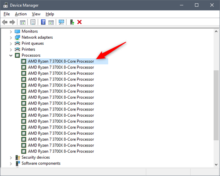Select the Security devices category icon
Viewport: 220px width, 176px height.
[18, 157]
